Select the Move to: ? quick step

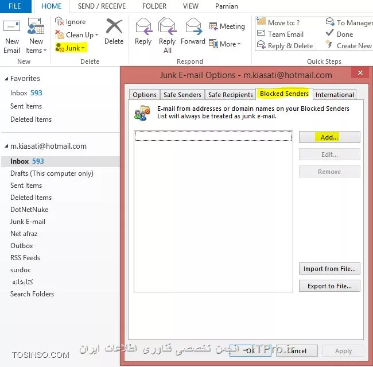pos(278,22)
